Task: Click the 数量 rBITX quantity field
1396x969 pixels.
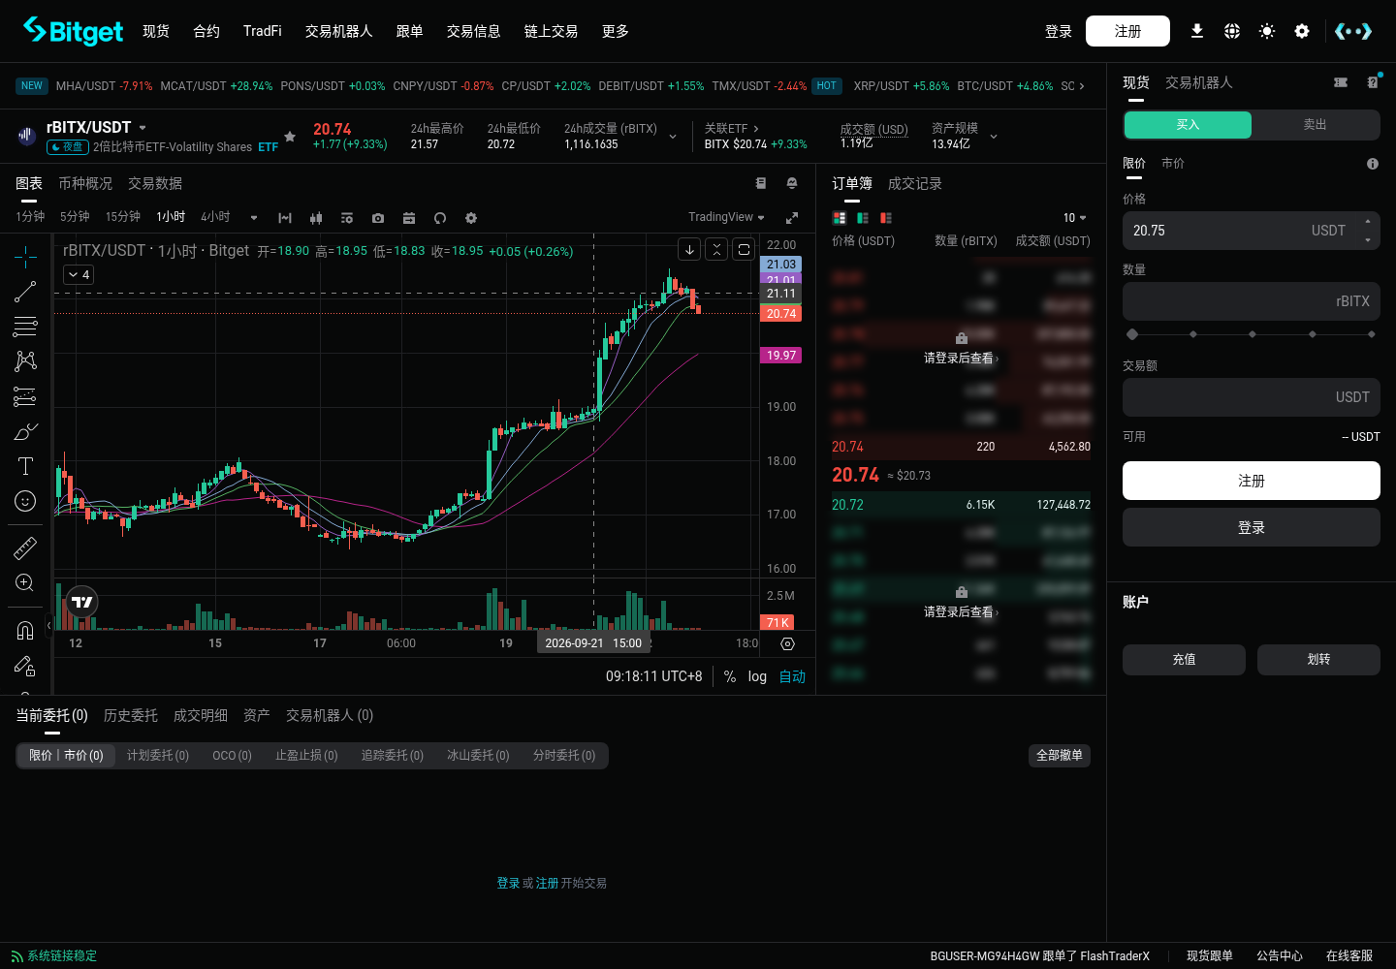Action: point(1252,301)
